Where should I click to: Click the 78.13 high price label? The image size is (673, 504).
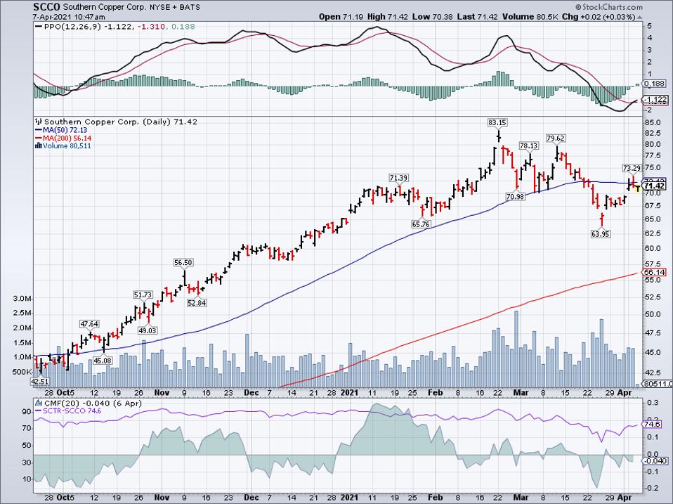point(529,146)
